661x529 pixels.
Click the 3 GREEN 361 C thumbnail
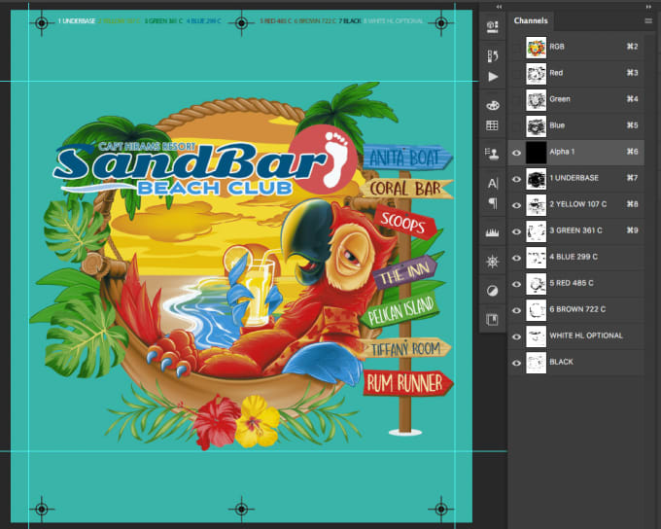(536, 231)
